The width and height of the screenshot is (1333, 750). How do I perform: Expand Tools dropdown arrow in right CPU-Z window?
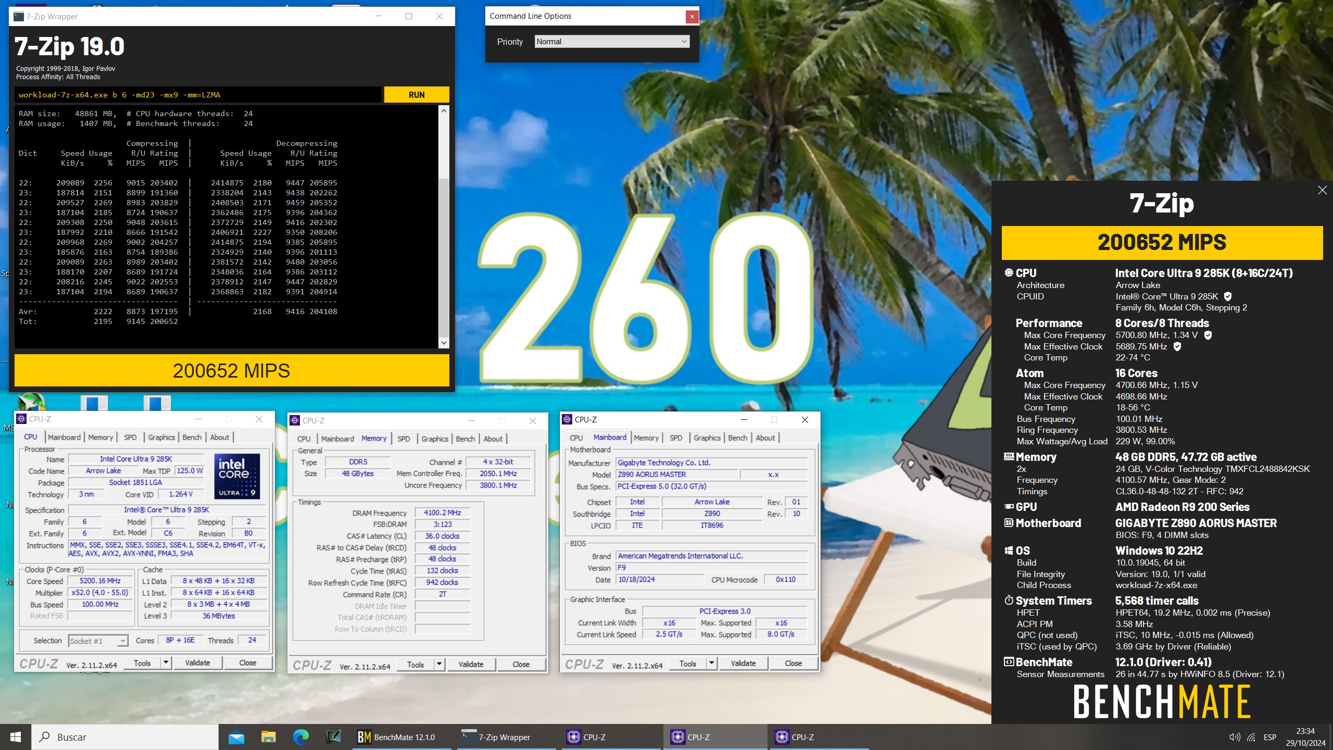pos(711,664)
